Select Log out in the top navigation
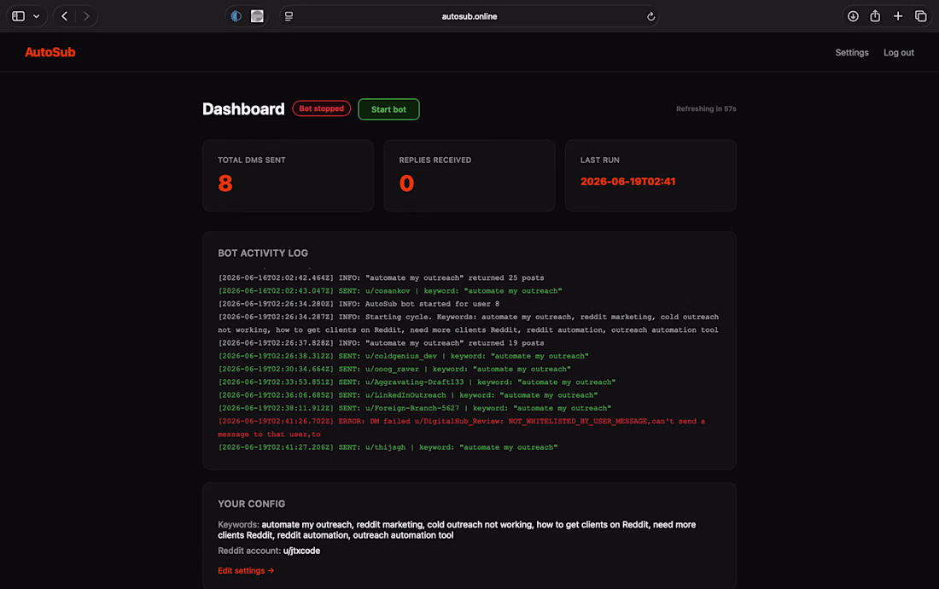The width and height of the screenshot is (939, 589). [898, 53]
